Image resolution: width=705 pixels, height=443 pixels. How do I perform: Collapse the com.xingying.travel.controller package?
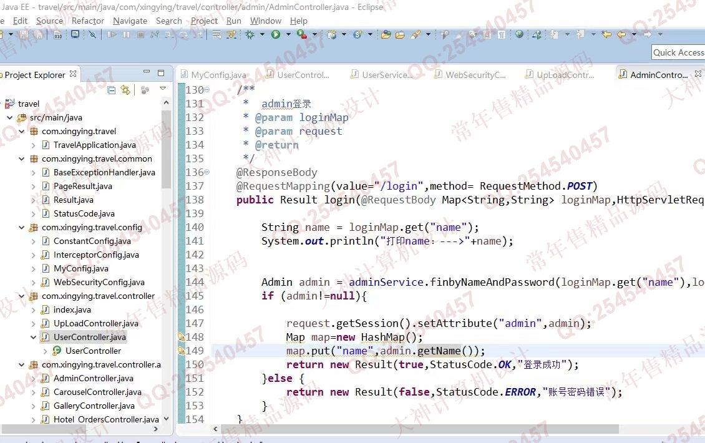pos(21,296)
